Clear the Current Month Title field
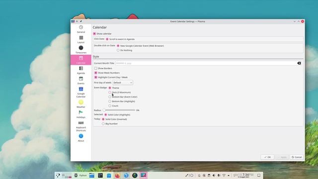This screenshot has width=318, height=179. pos(299,63)
